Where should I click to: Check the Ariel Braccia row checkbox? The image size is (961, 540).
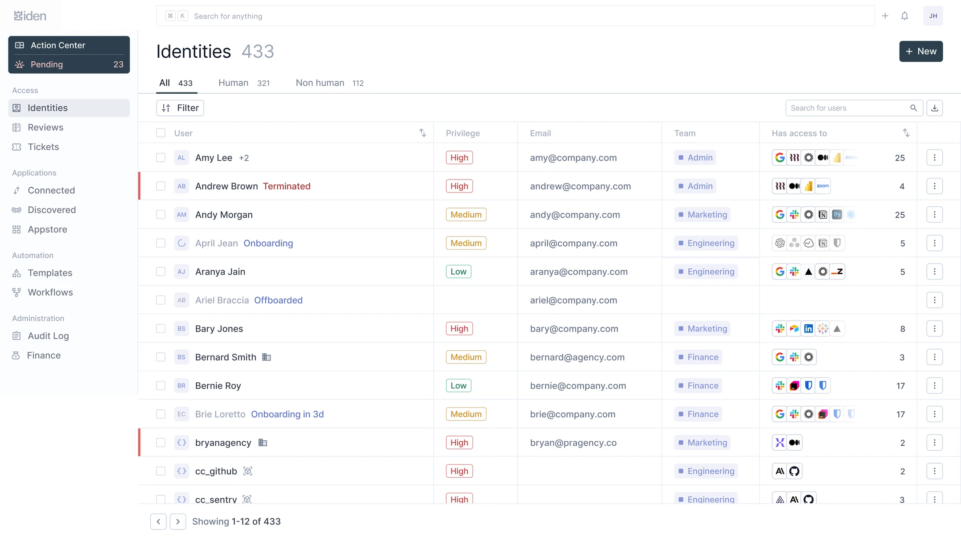tap(161, 300)
